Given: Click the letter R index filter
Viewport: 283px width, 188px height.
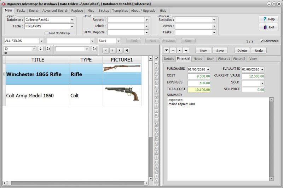Looking at the screenshot, I should [156, 148].
